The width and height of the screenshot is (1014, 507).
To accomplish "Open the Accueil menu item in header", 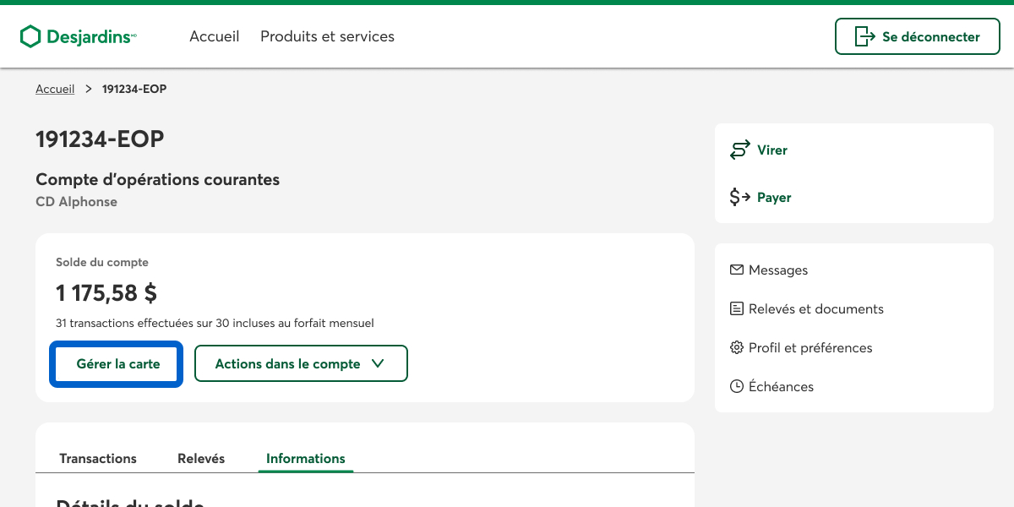I will tap(215, 36).
